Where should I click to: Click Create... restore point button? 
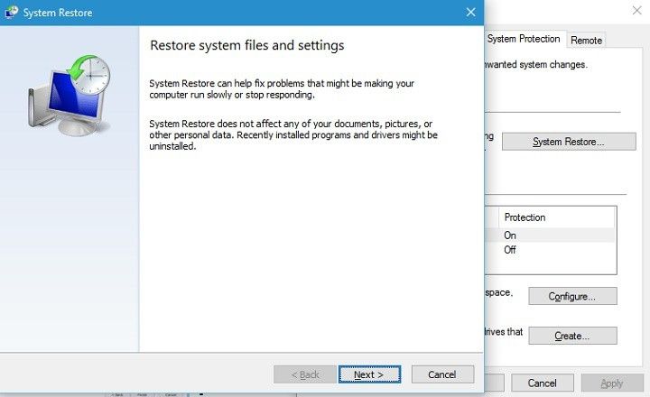572,336
